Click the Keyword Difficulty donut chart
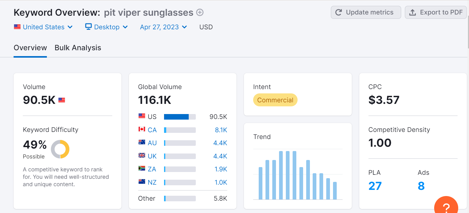 pos(60,149)
